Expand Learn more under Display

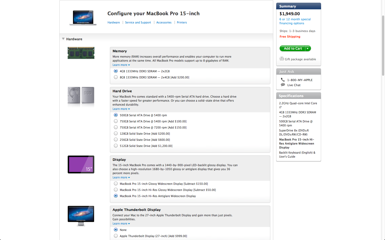[121, 178]
